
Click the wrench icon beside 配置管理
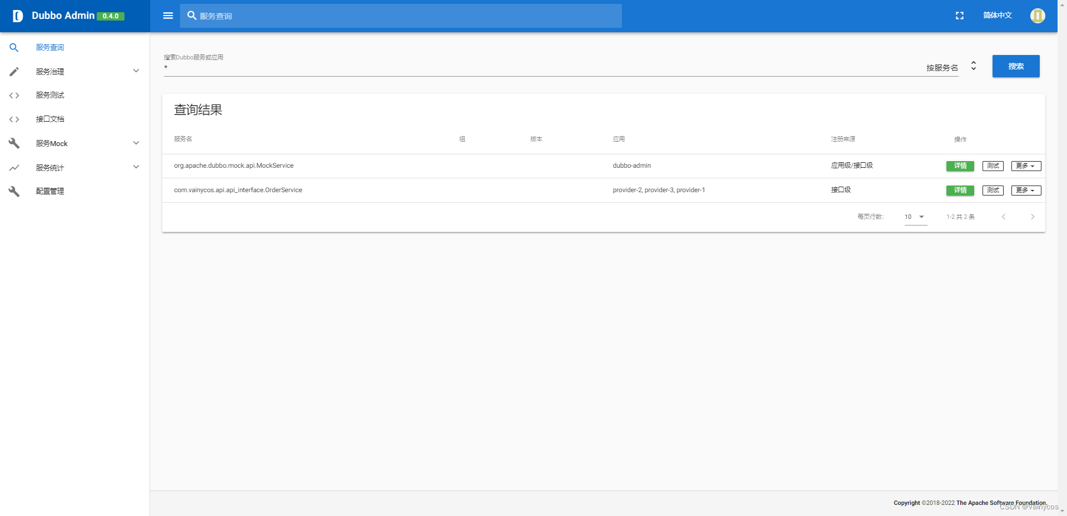click(x=14, y=191)
